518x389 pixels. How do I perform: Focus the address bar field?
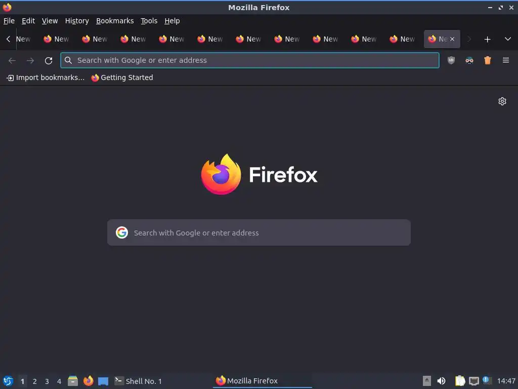pos(250,60)
